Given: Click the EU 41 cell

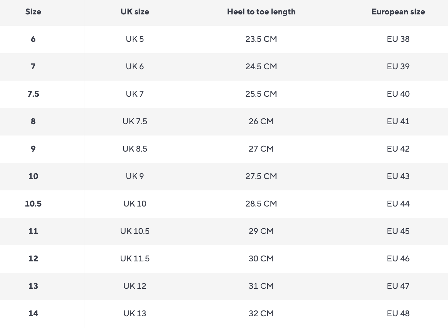Looking at the screenshot, I should click(398, 121).
